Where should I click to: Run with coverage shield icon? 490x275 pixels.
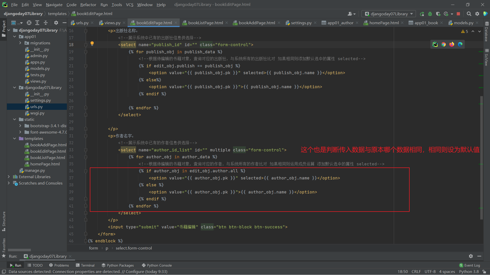point(438,14)
